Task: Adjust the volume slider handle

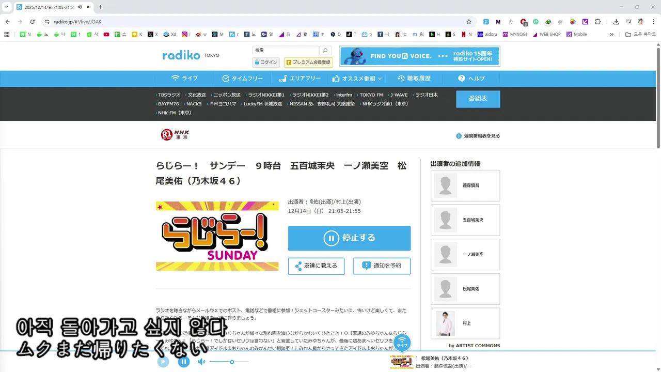Action: coord(232,362)
